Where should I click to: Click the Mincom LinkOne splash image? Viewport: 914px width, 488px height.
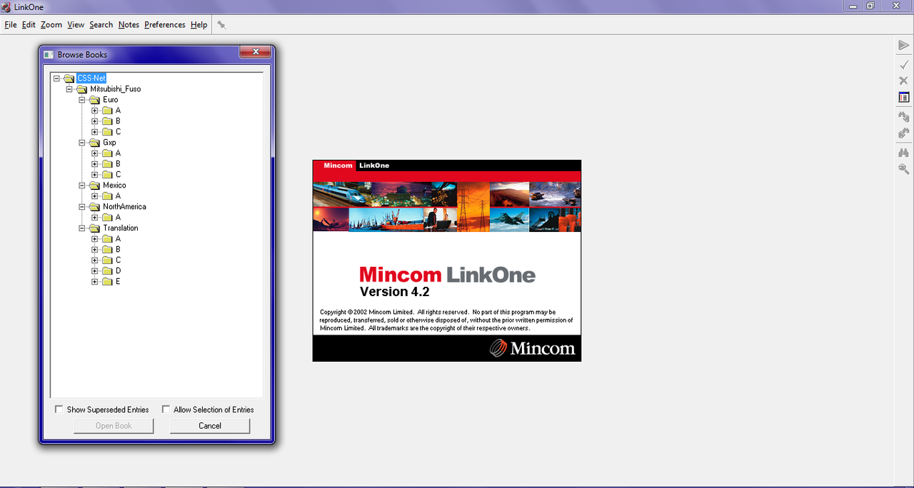tap(447, 260)
